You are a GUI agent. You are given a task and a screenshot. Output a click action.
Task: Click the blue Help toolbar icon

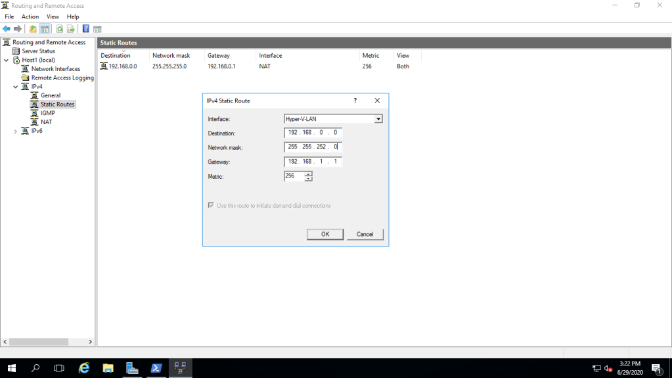[86, 29]
